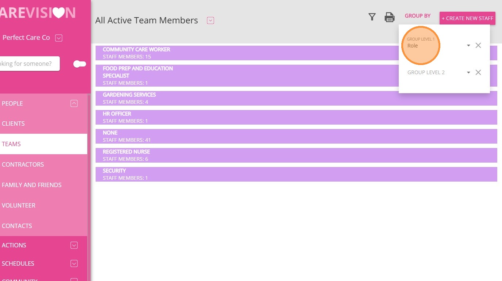Viewport: 502px width, 281px height.
Task: Expand the Actions section chevron
Action: [74, 245]
